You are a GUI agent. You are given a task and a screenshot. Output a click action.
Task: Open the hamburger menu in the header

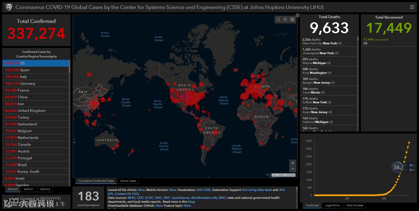(x=412, y=7)
